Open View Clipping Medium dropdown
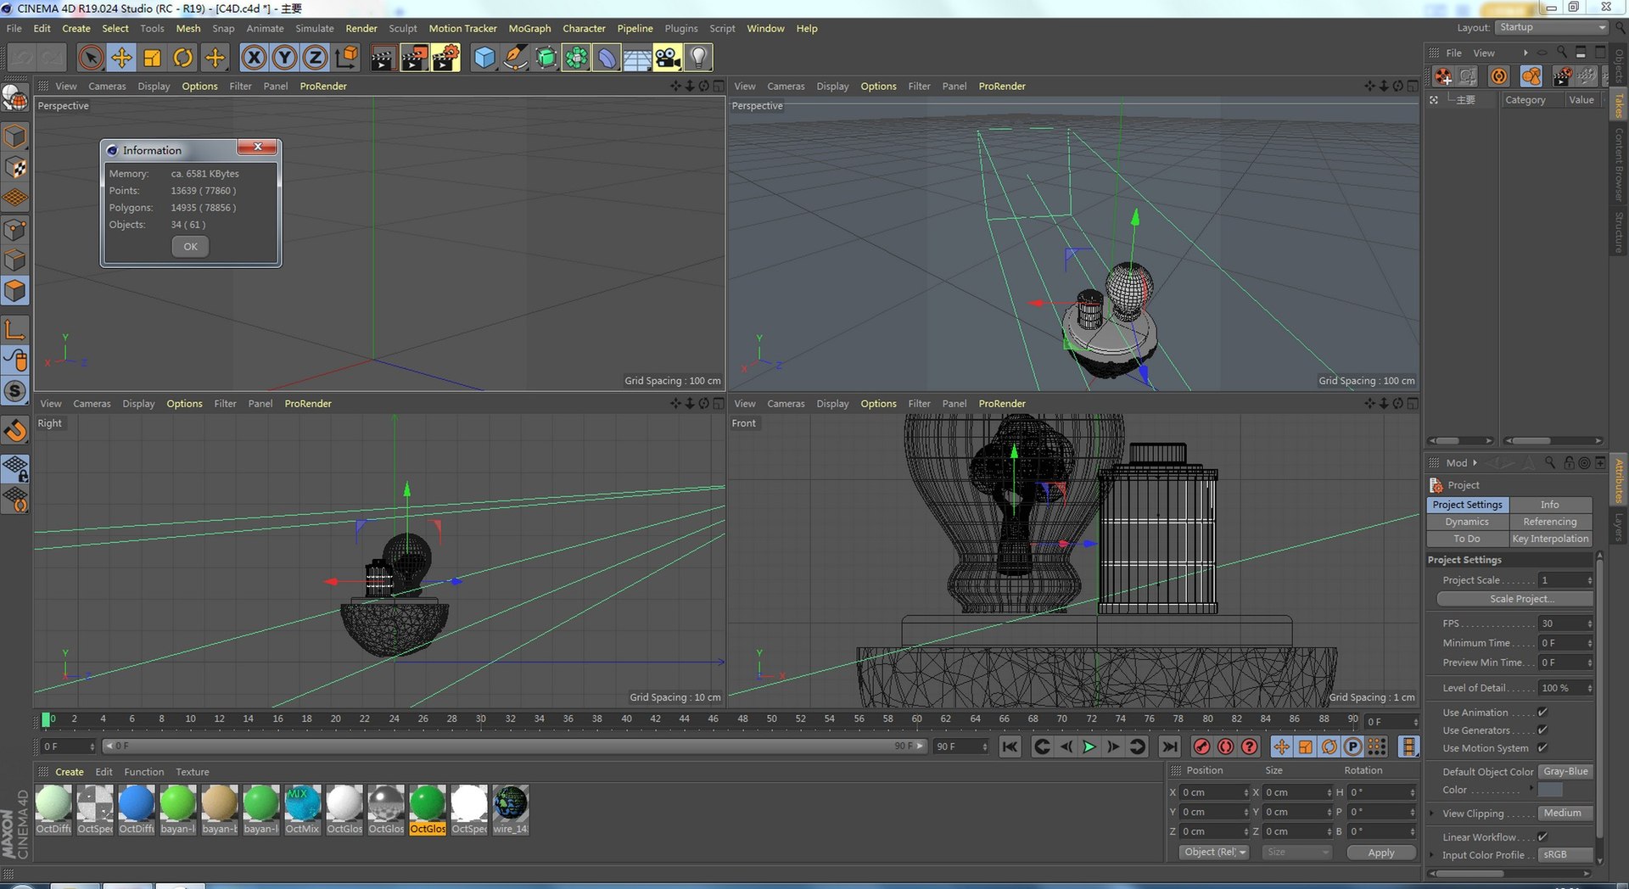The image size is (1629, 889). click(x=1565, y=814)
